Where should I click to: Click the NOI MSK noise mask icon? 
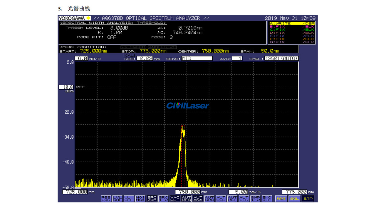pyautogui.click(x=140, y=198)
